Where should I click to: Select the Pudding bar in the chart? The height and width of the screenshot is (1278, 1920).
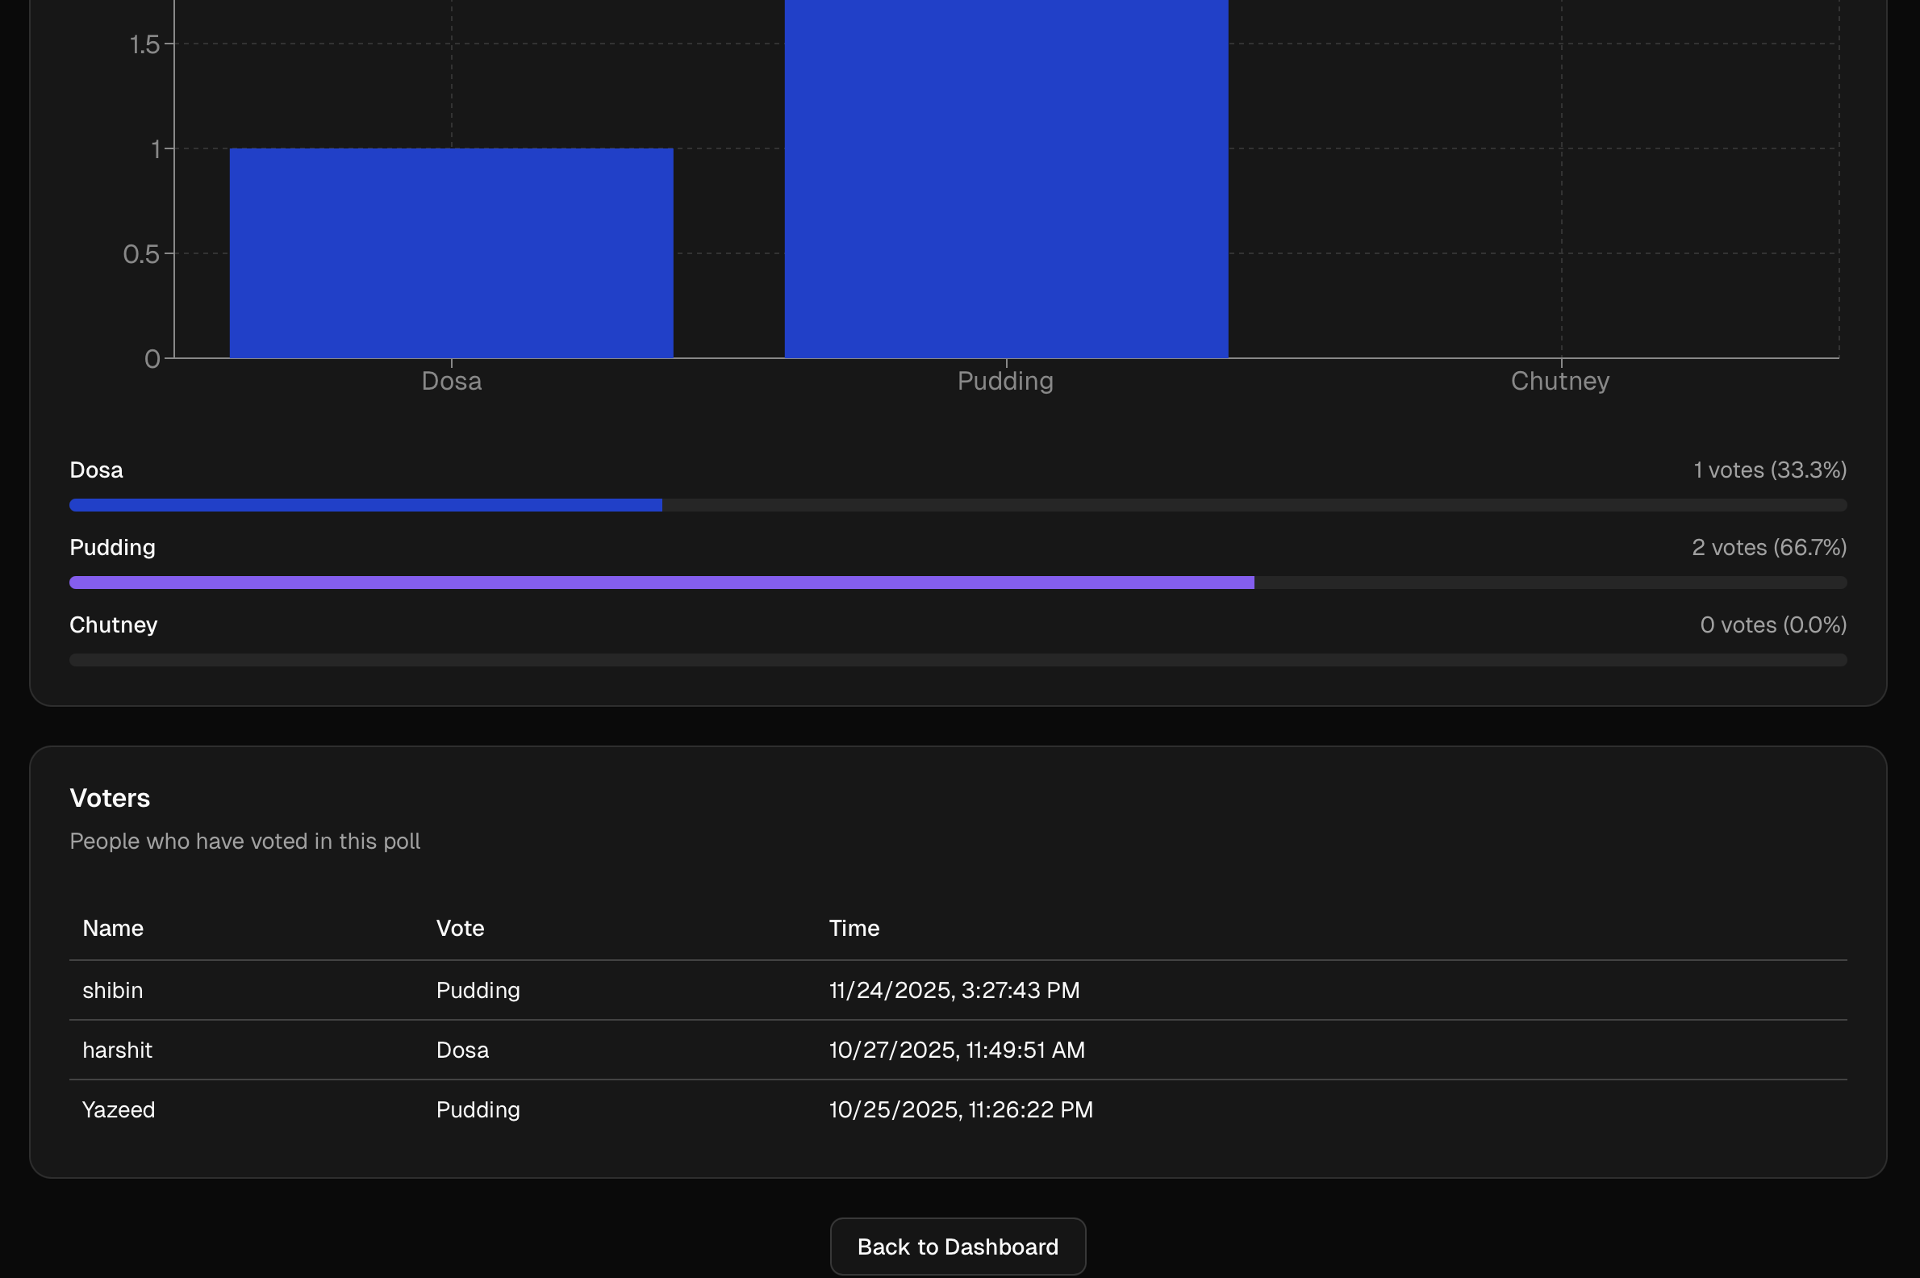(x=1006, y=179)
